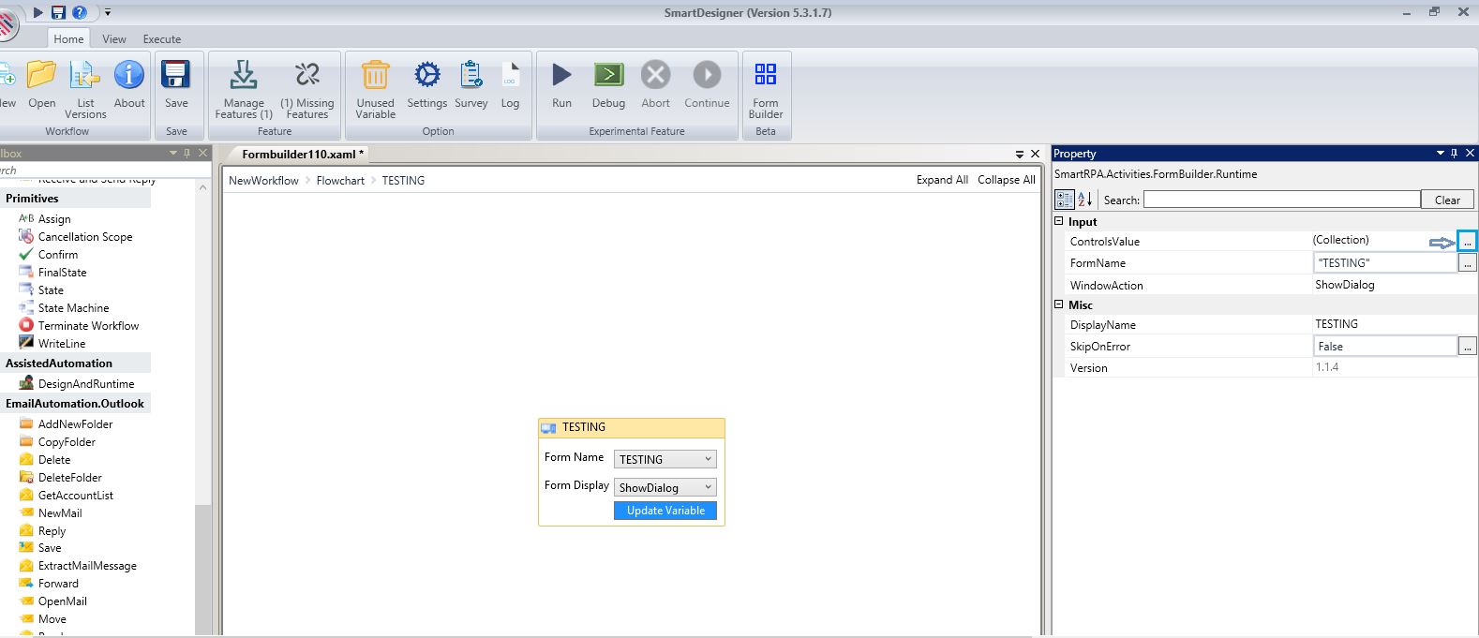The image size is (1479, 638).
Task: Click the Survey clipboard icon
Action: pos(471,75)
